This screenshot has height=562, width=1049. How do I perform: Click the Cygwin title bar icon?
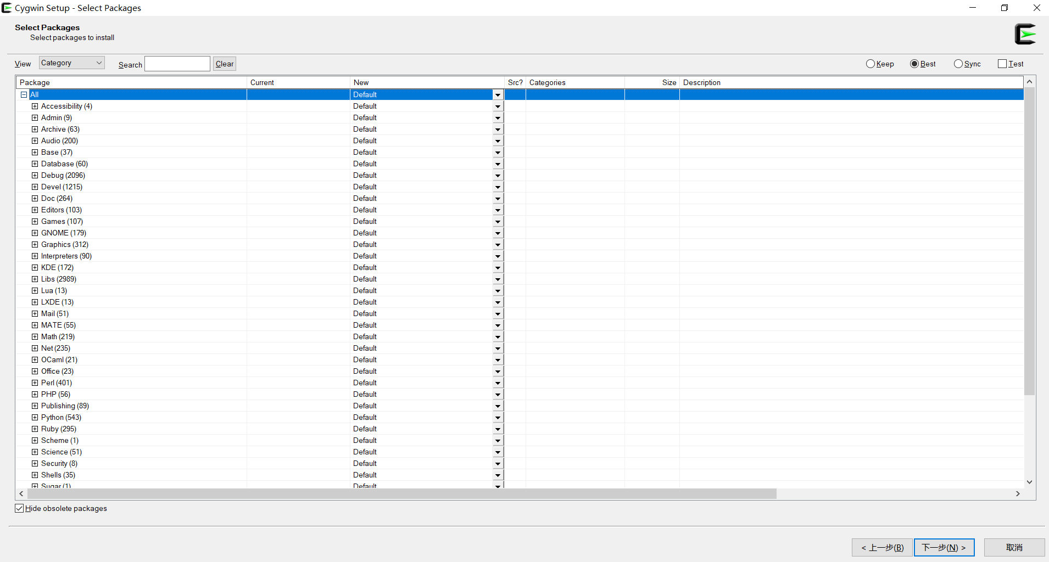(7, 8)
